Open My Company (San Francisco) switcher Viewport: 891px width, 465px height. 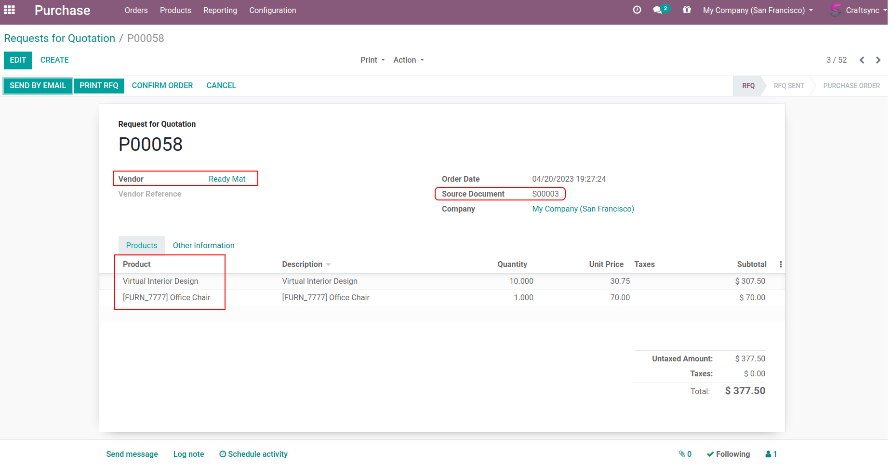point(758,10)
